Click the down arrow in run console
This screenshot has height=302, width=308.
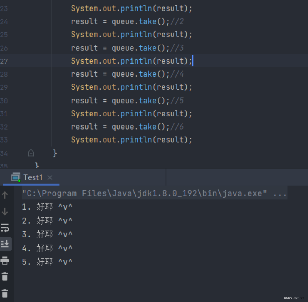pyautogui.click(x=5, y=212)
